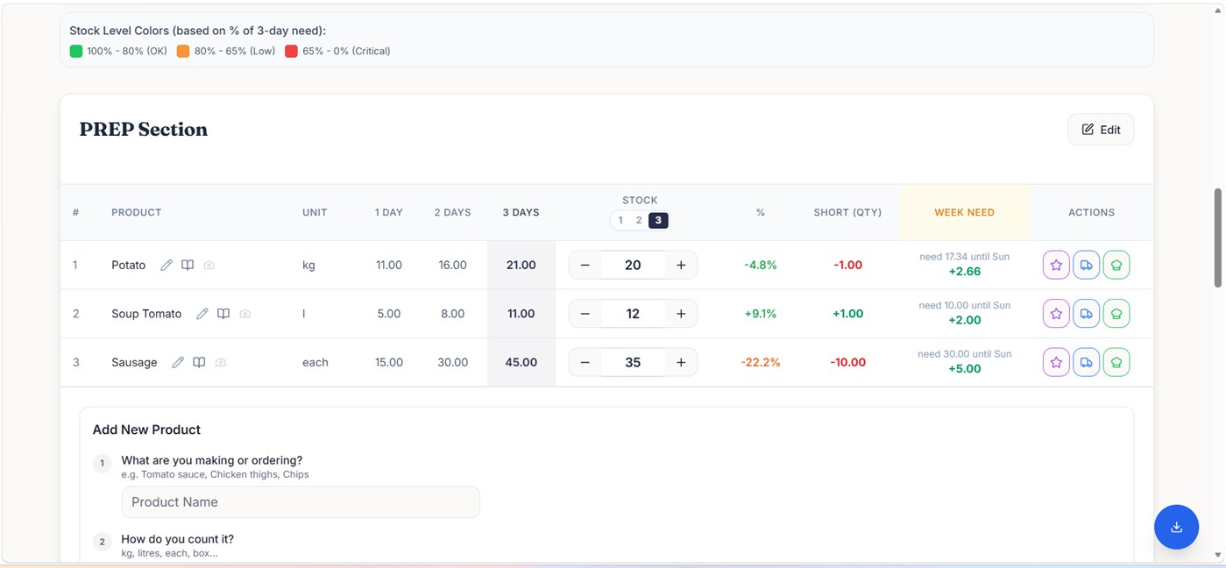Click the green chef hat action for Soup Tomato
Viewport: 1226px width, 568px height.
tap(1116, 314)
